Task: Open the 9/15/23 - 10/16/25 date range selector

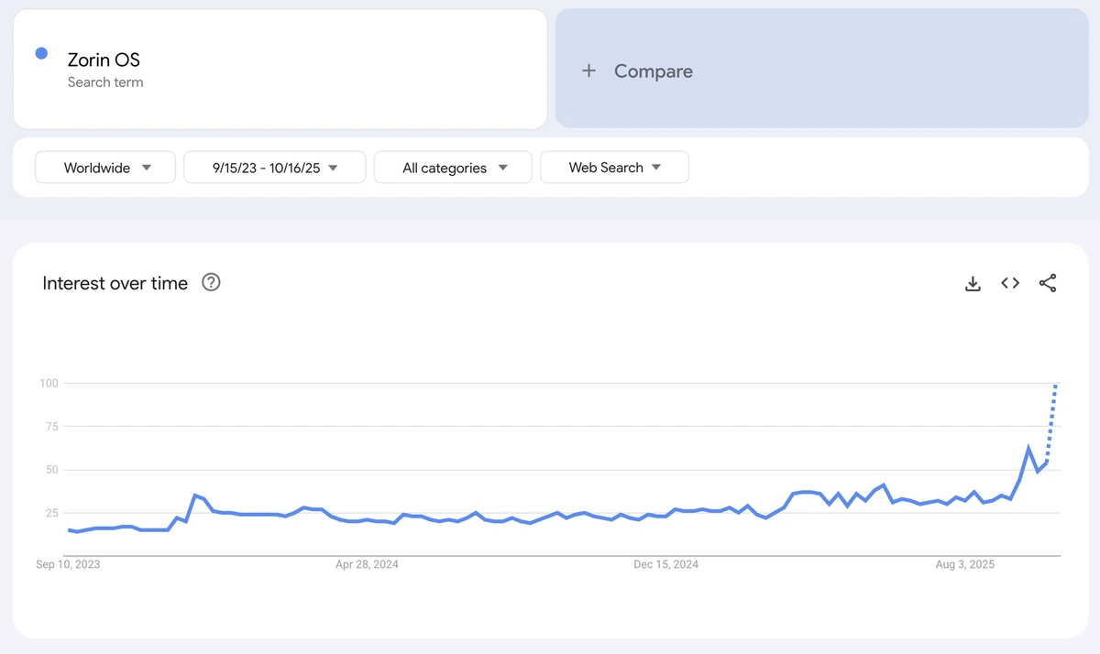Action: point(274,167)
